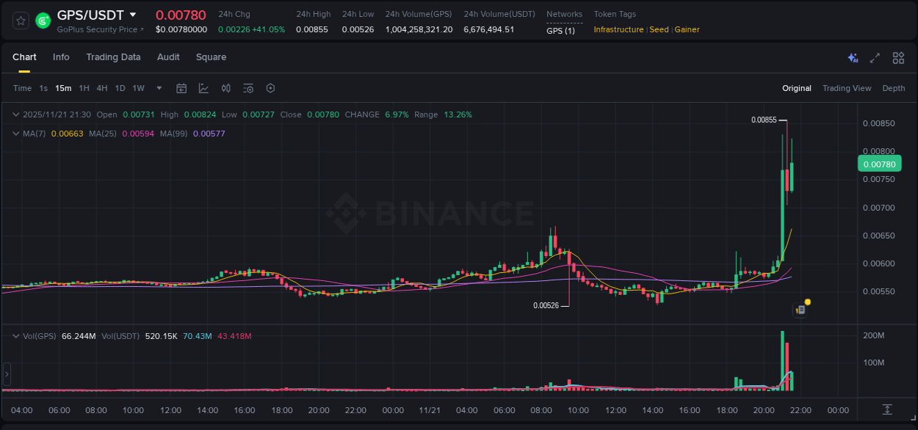Viewport: 918px width, 430px height.
Task: Switch to the Trading Data tab
Action: (x=113, y=57)
